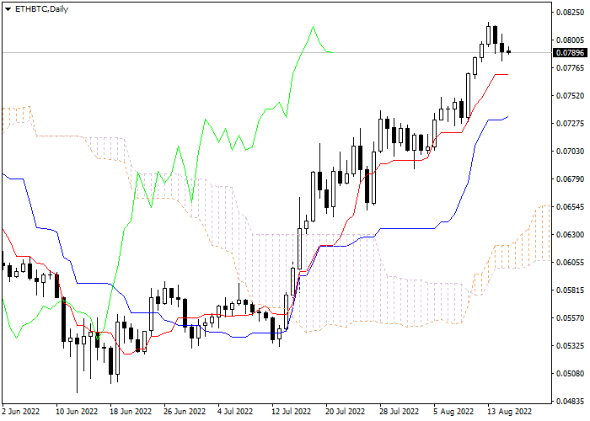The height and width of the screenshot is (421, 590).
Task: Click the 0.07275 price axis label
Action: click(571, 124)
